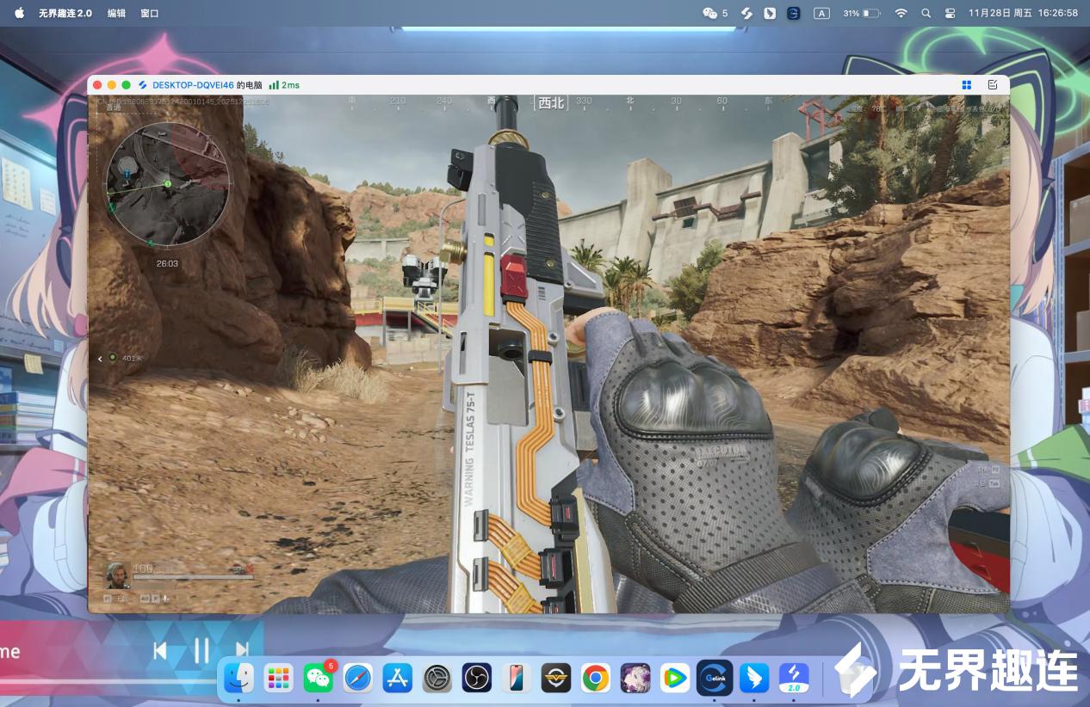Maximize the remote desktop window

127,85
